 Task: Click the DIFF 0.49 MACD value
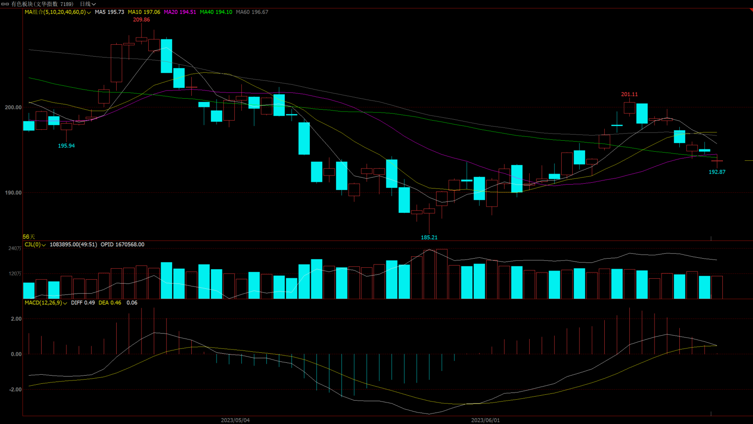point(83,303)
